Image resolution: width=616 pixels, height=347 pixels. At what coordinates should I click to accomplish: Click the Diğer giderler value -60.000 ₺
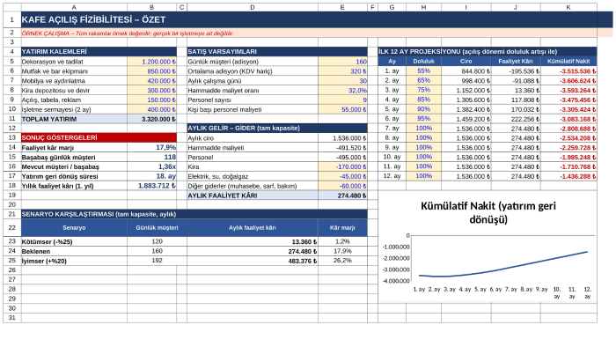342,186
